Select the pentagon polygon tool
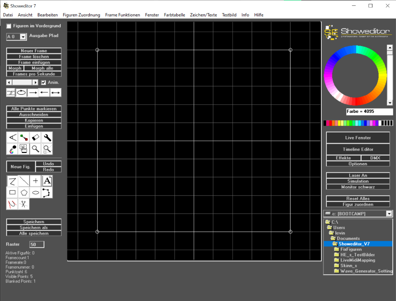 [24, 192]
